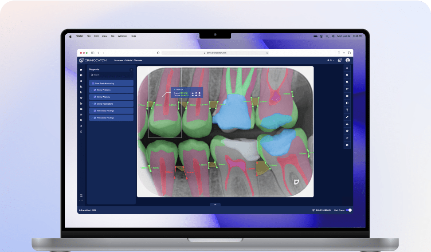Click Send Feedback button

tap(321, 210)
